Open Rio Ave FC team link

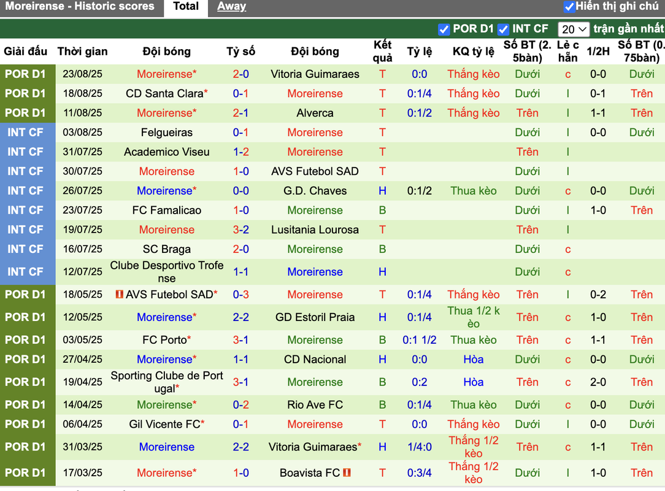pyautogui.click(x=315, y=405)
